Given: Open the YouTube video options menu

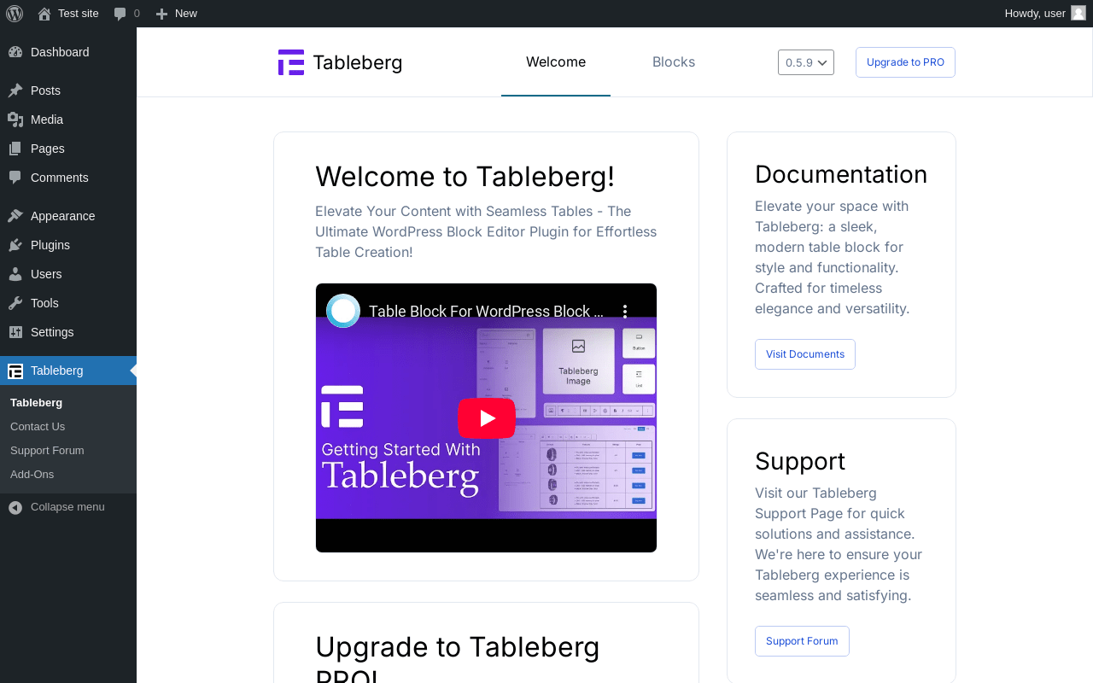Looking at the screenshot, I should click(625, 312).
